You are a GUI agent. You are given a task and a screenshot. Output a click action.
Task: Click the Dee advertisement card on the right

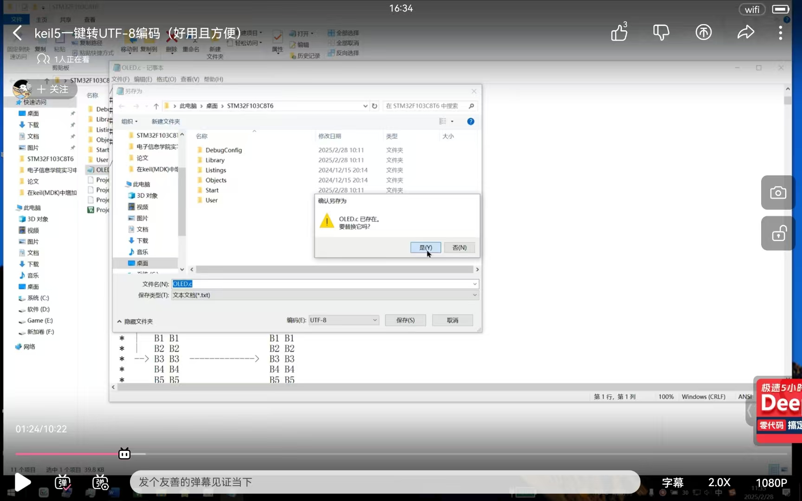coord(779,410)
